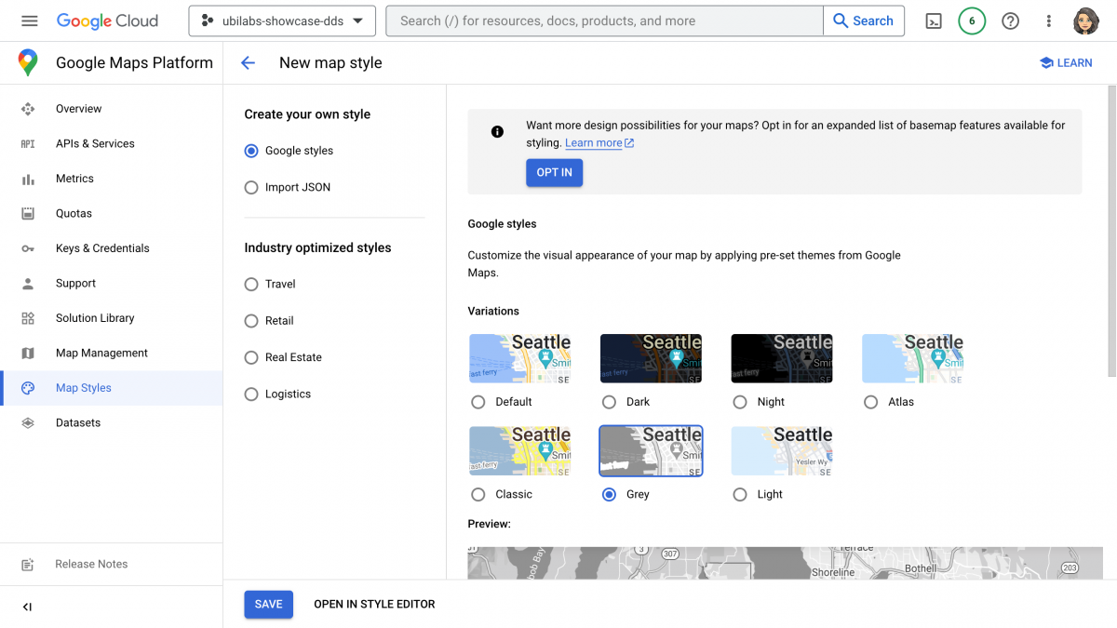View the Release Notes

coord(91,564)
